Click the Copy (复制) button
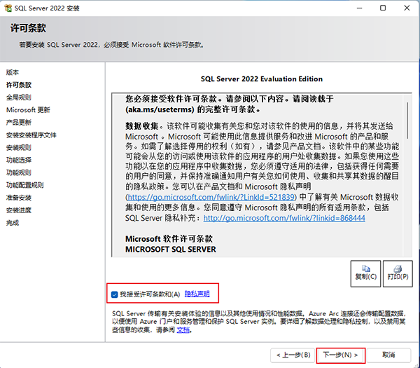This screenshot has width=420, height=368. pos(365,273)
